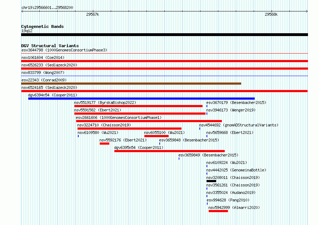Open the nsv6055100 (Wu2021) label

[x=164, y=132]
